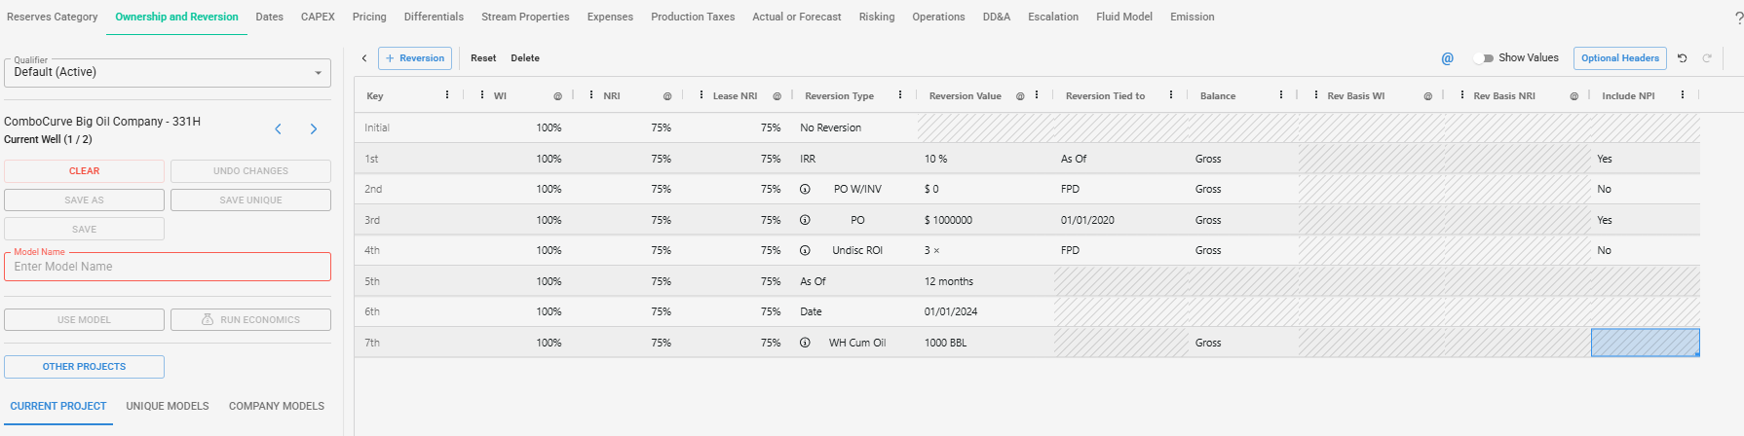Toggle the Show Values switch
Image resolution: width=1744 pixels, height=436 pixels.
[x=1484, y=58]
